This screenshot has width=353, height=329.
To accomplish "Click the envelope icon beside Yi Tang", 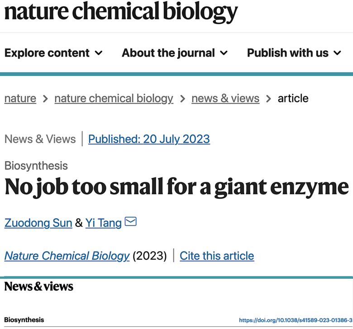I will pyautogui.click(x=130, y=222).
